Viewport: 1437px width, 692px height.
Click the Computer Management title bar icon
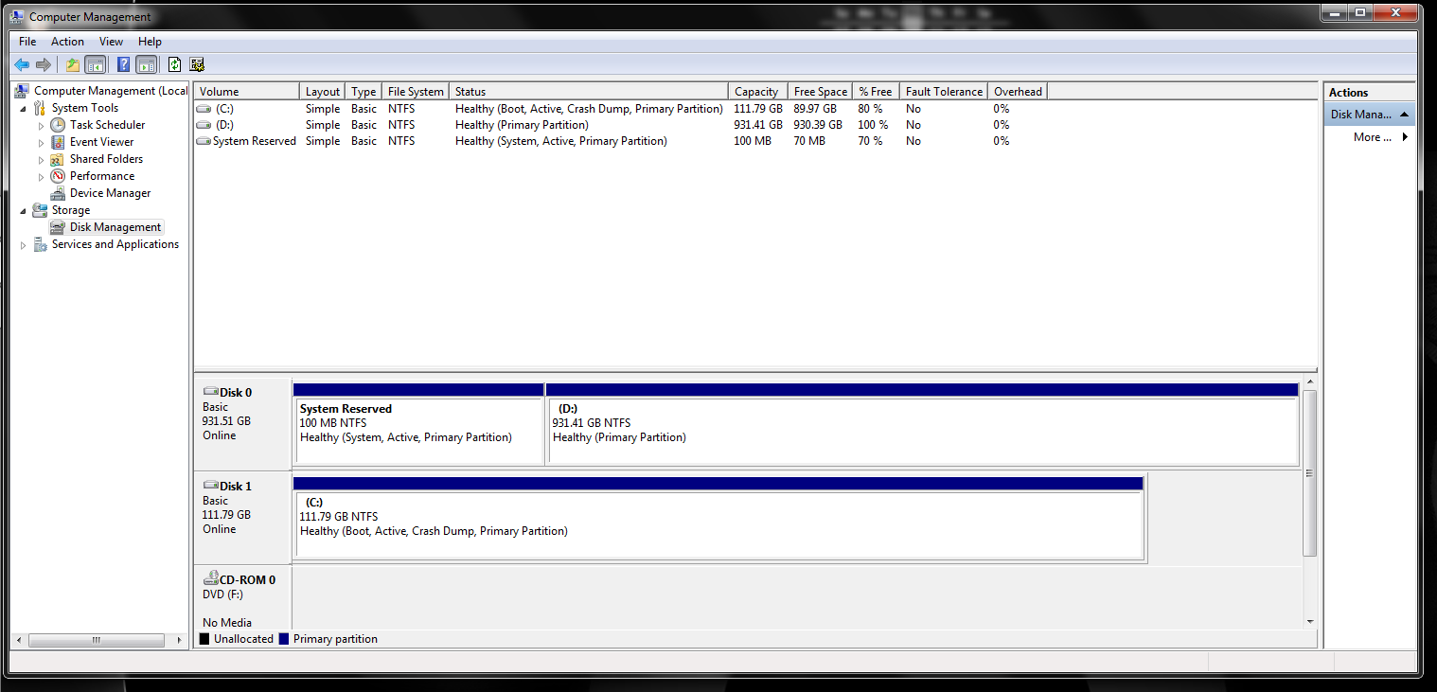coord(17,15)
